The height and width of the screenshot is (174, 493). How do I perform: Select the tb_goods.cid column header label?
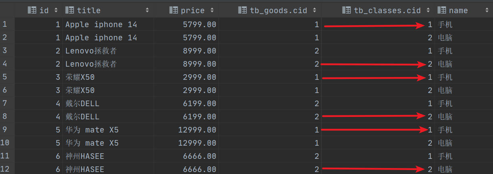(279, 10)
